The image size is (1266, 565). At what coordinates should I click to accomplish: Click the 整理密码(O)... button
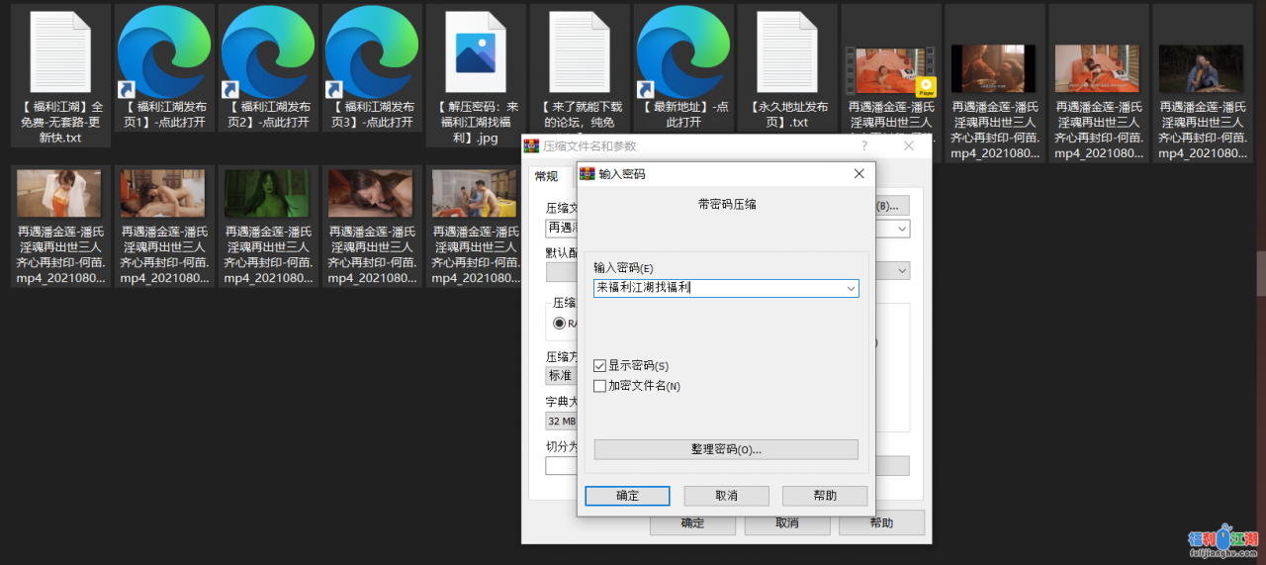[726, 449]
